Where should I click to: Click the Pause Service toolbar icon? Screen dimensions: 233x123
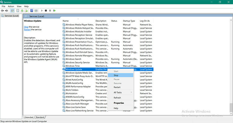tap(50, 11)
